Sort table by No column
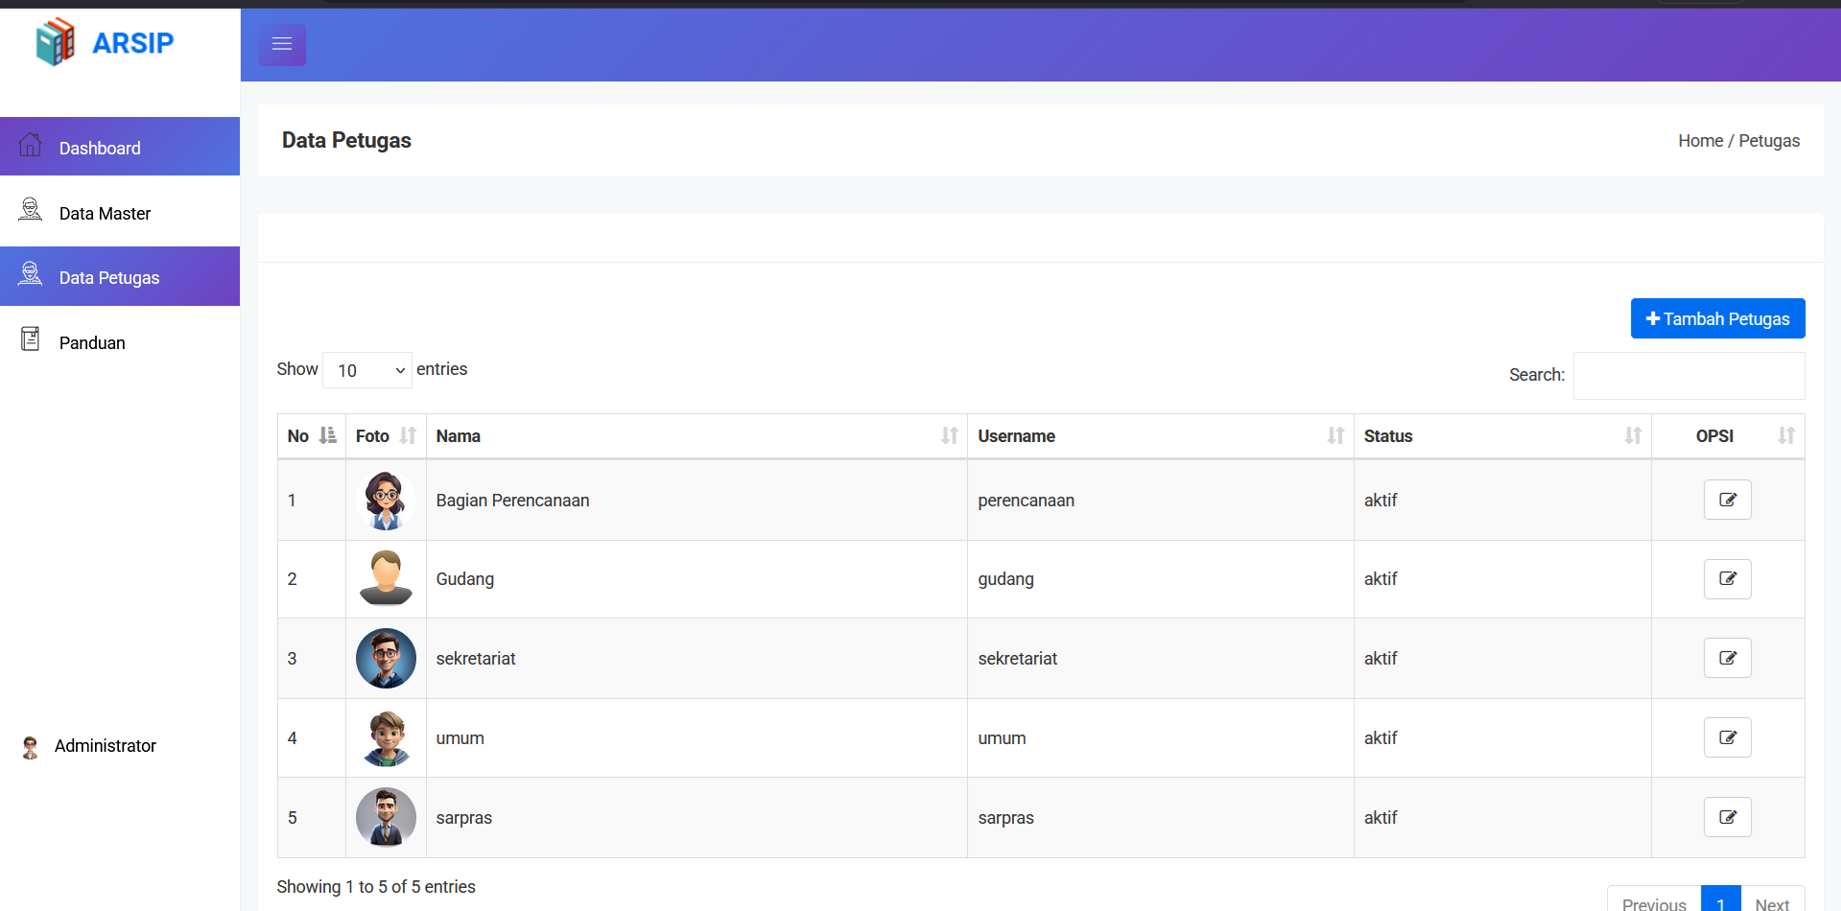 (x=312, y=436)
